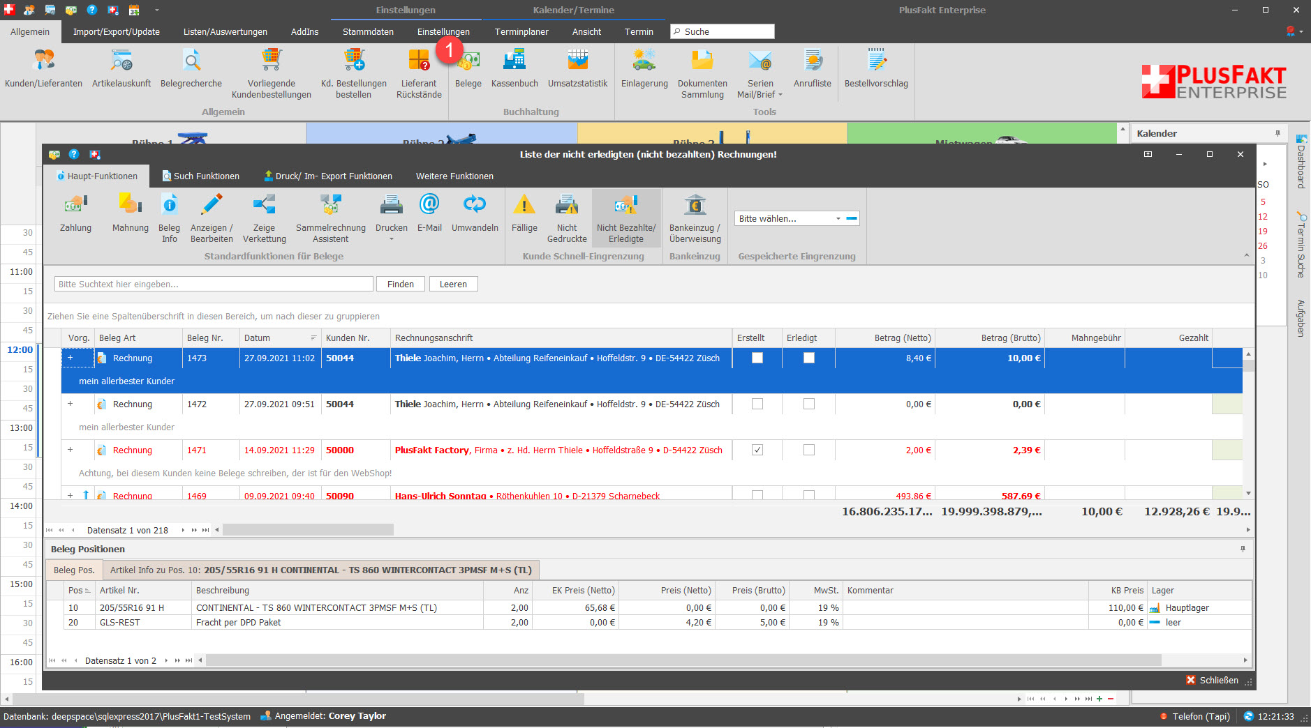
Task: Toggle Nicht Bezahlte/Erledigte filter
Action: coord(626,218)
